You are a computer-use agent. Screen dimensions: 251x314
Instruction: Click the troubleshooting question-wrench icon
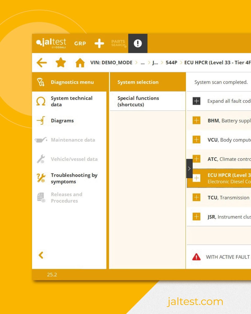pos(41,178)
